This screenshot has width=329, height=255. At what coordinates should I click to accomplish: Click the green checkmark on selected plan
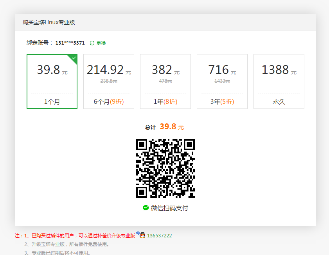pyautogui.click(x=74, y=58)
